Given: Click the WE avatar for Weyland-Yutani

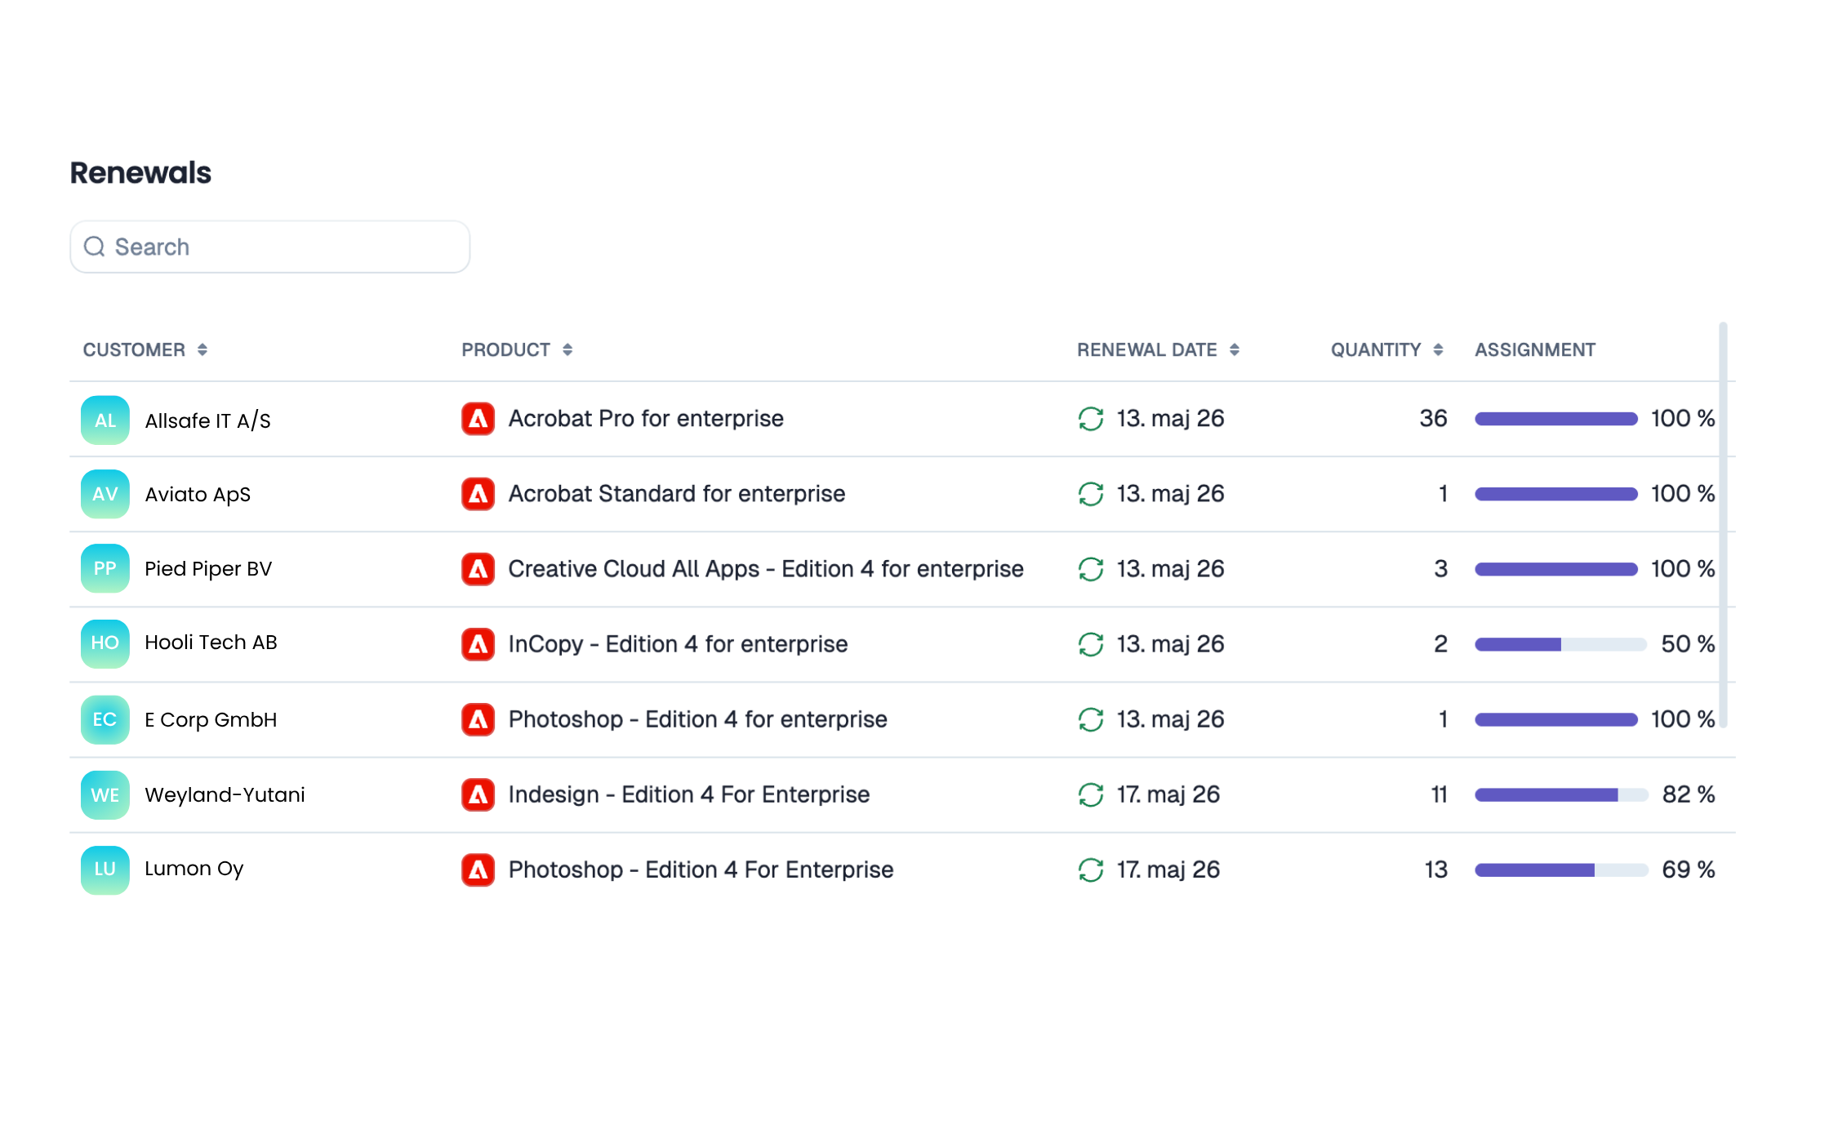Looking at the screenshot, I should point(105,794).
